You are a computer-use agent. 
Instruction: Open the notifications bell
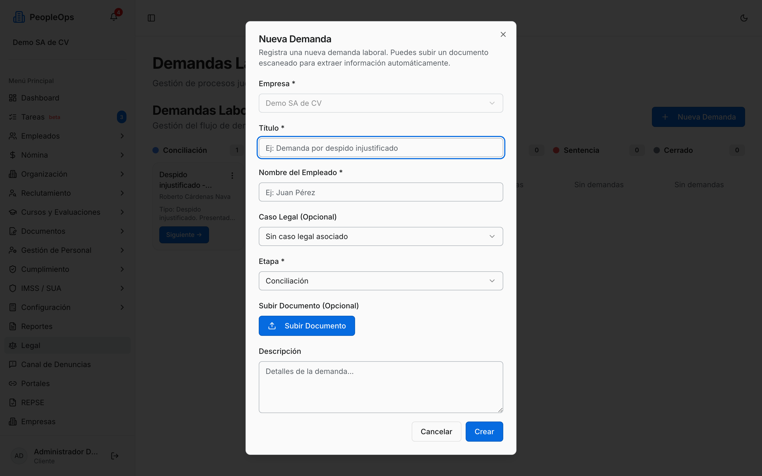point(114,17)
